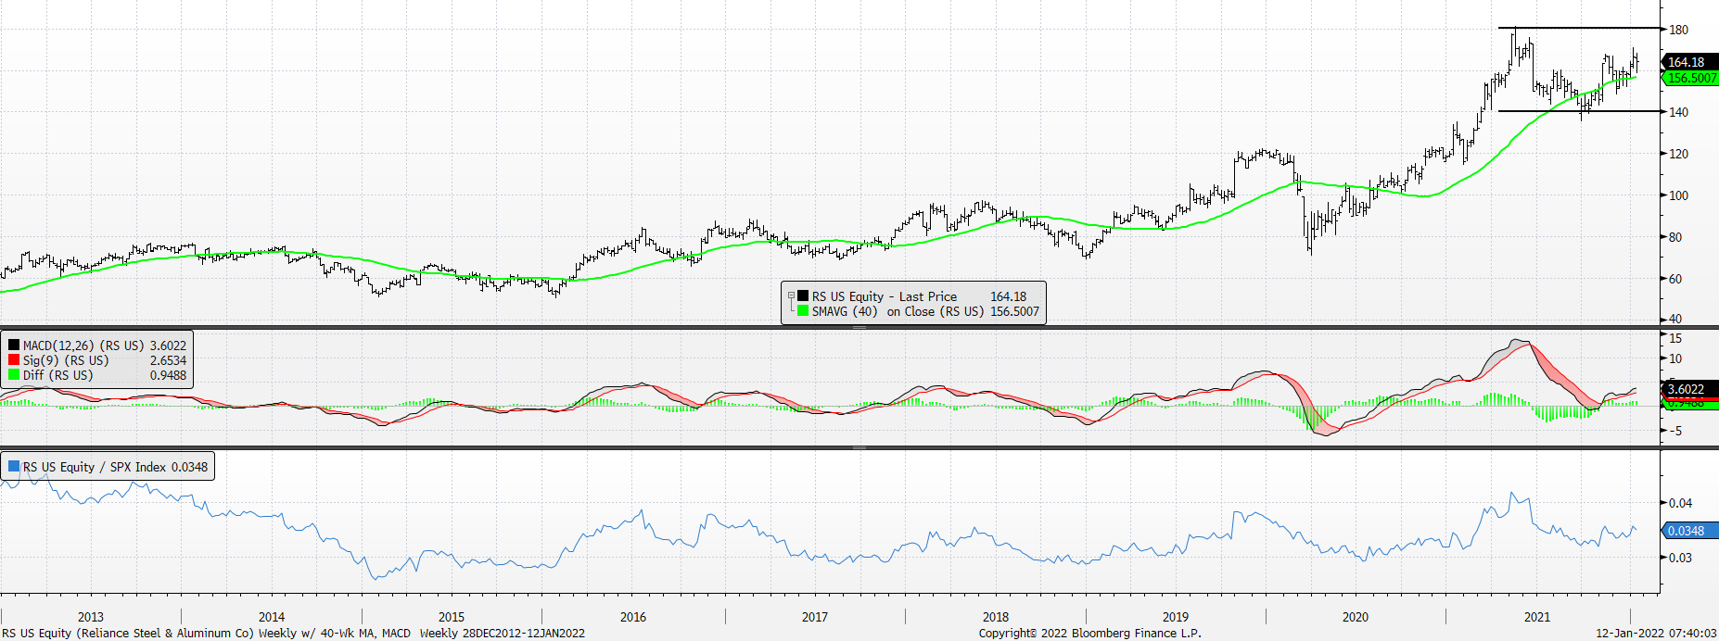Select the 'RS US Equity - Last Price' legend label
The width and height of the screenshot is (1719, 641).
pos(885,296)
